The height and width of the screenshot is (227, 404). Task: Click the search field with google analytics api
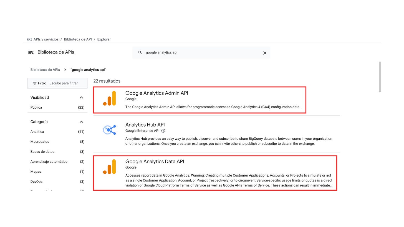201,52
